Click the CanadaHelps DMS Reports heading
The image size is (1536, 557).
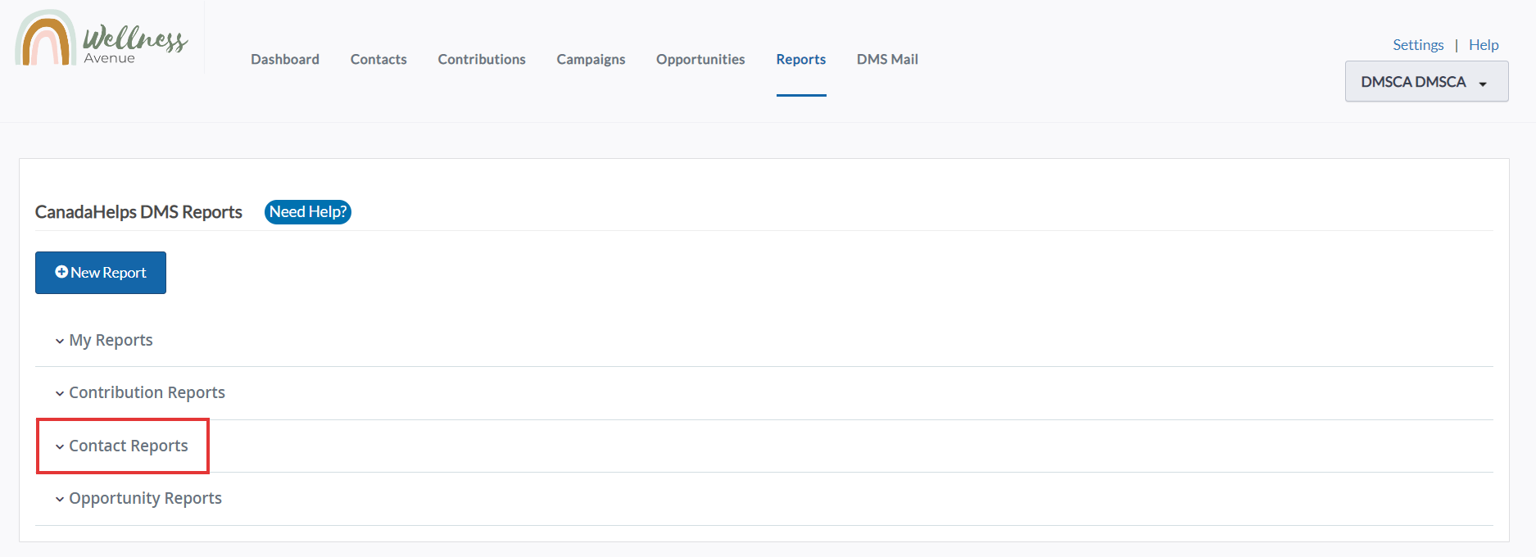pyautogui.click(x=138, y=212)
